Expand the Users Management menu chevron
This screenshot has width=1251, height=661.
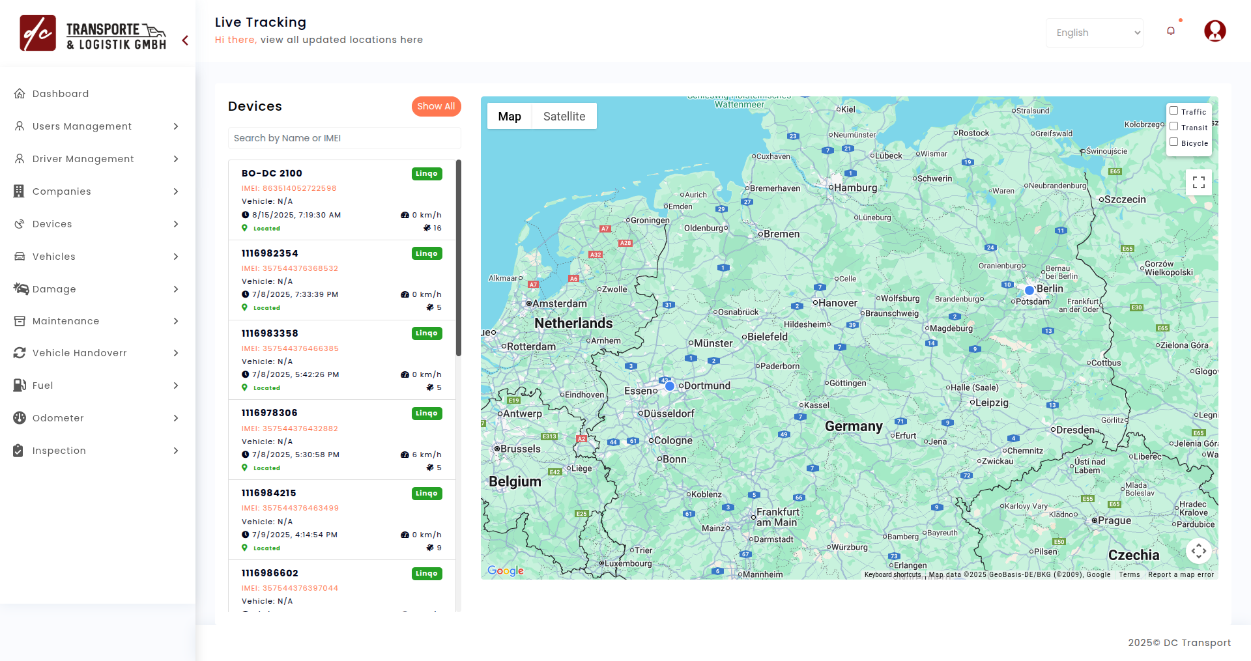(x=176, y=126)
